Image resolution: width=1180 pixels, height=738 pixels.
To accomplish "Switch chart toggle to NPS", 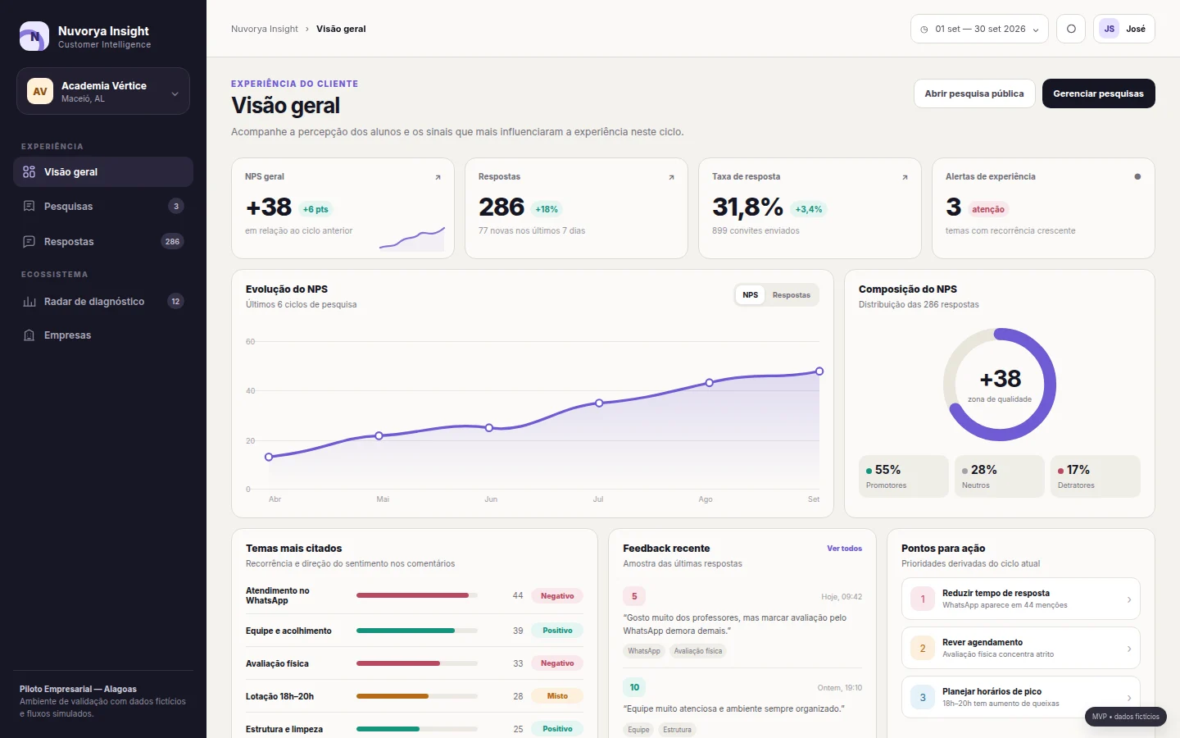I will tap(751, 295).
